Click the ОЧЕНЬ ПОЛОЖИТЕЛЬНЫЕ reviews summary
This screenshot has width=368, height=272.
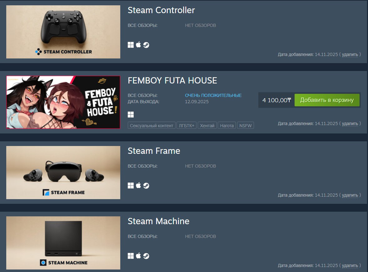coord(213,95)
